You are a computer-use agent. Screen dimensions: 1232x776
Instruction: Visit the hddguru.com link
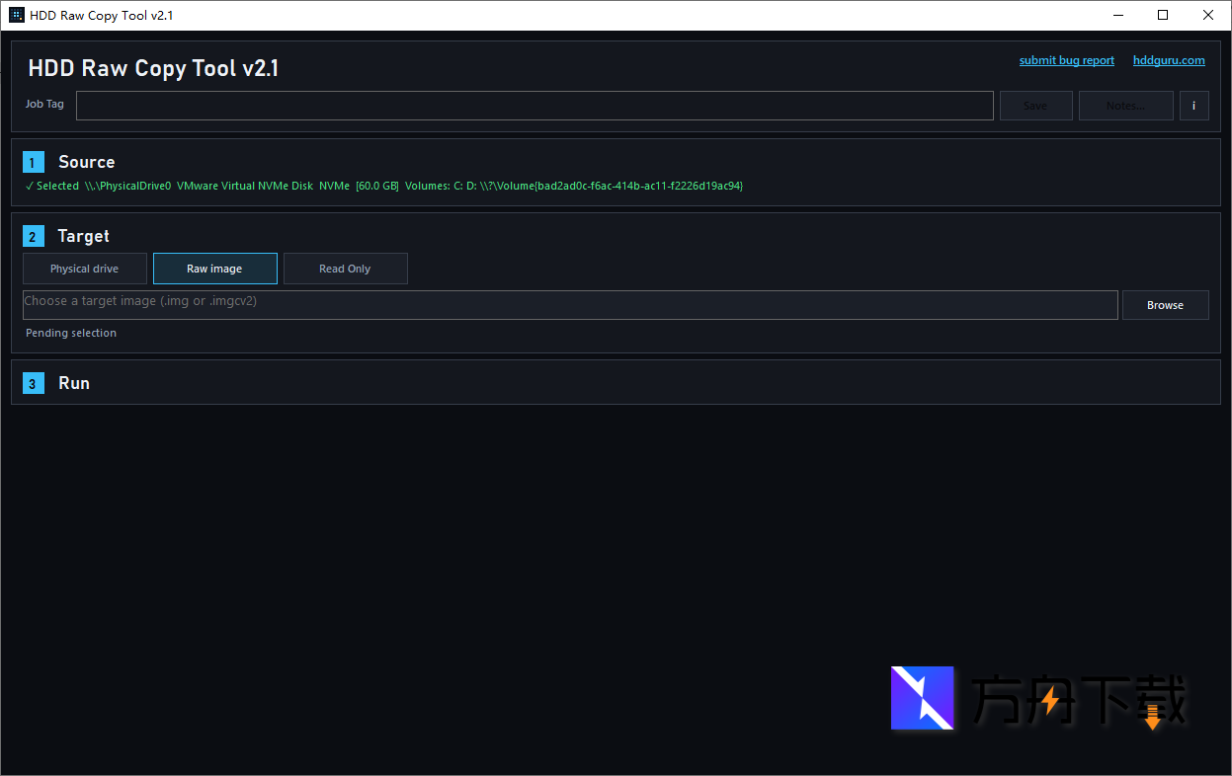(x=1169, y=60)
